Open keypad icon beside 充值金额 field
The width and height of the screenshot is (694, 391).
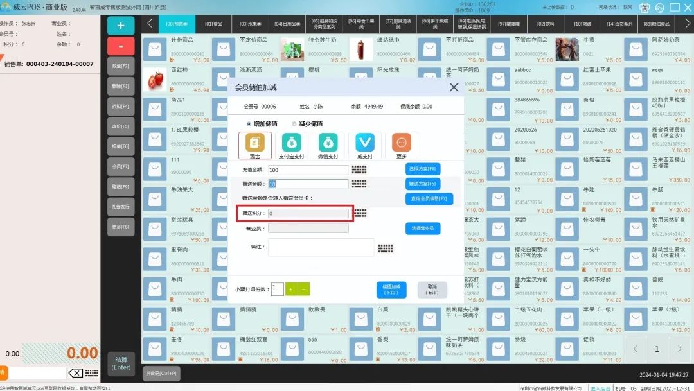(359, 170)
